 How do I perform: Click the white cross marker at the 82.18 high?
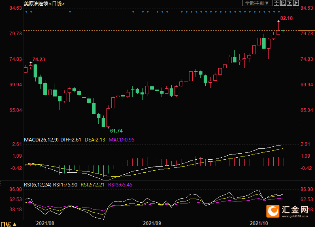coord(278,21)
